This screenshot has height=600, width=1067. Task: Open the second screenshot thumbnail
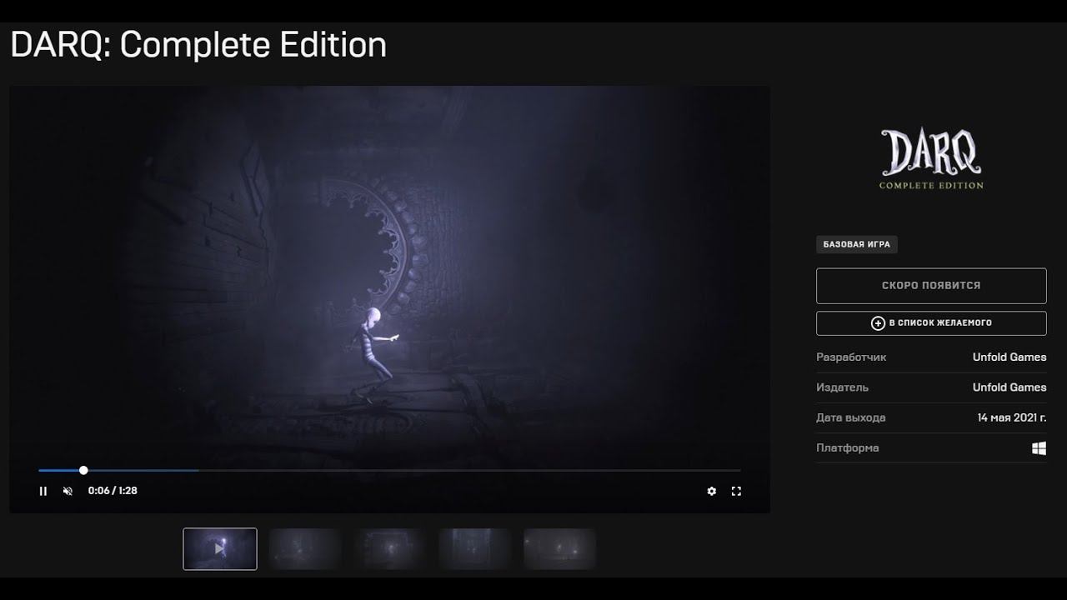pyautogui.click(x=305, y=548)
